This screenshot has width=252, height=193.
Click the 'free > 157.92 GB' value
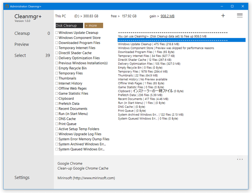[x=124, y=16]
